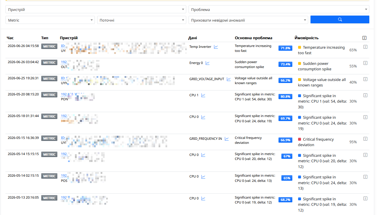Show info for Critical frequency deviation row

[x=365, y=139]
